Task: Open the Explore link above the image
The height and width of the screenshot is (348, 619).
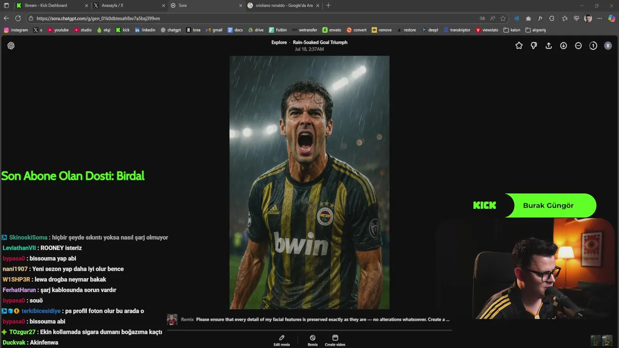Action: [x=279, y=42]
